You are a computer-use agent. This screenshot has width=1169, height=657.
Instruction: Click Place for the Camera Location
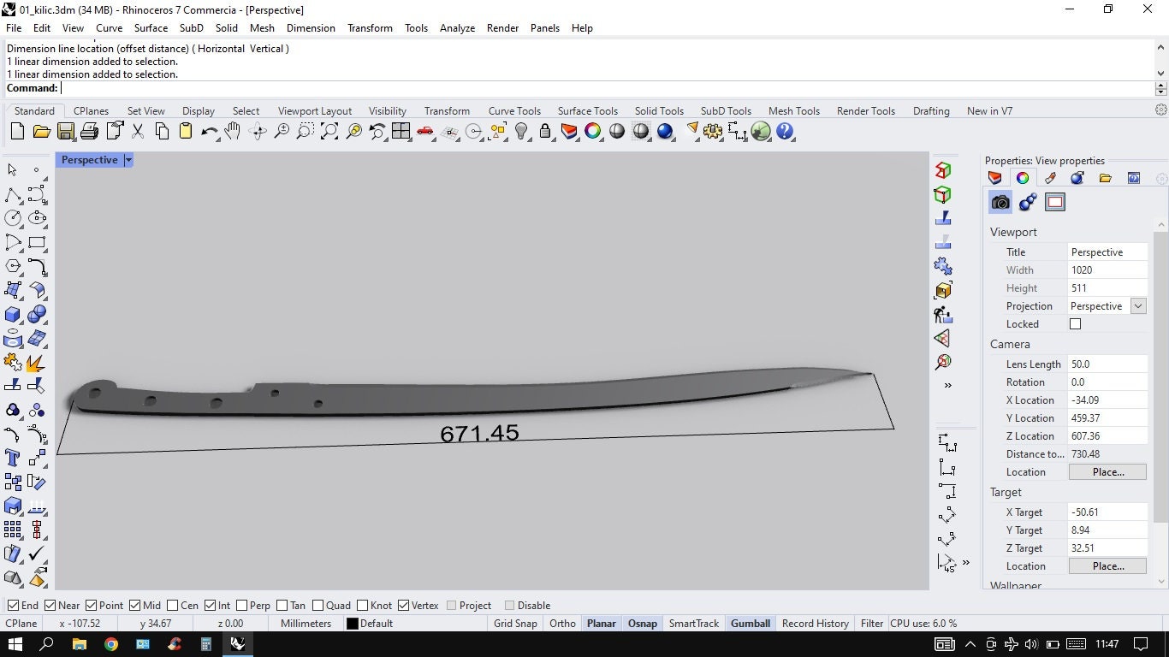[x=1107, y=471]
